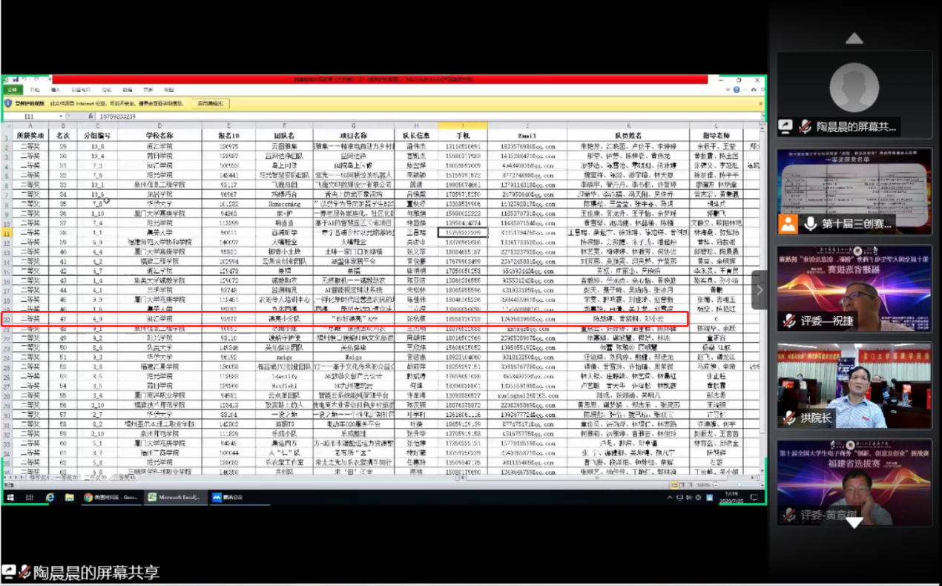Open Windows Start menu in shared screen
942x586 pixels.
pos(10,497)
